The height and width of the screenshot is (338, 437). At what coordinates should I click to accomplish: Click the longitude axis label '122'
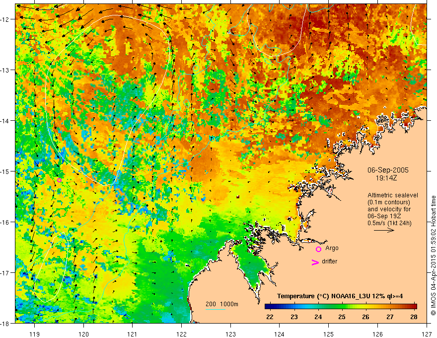coord(181,334)
